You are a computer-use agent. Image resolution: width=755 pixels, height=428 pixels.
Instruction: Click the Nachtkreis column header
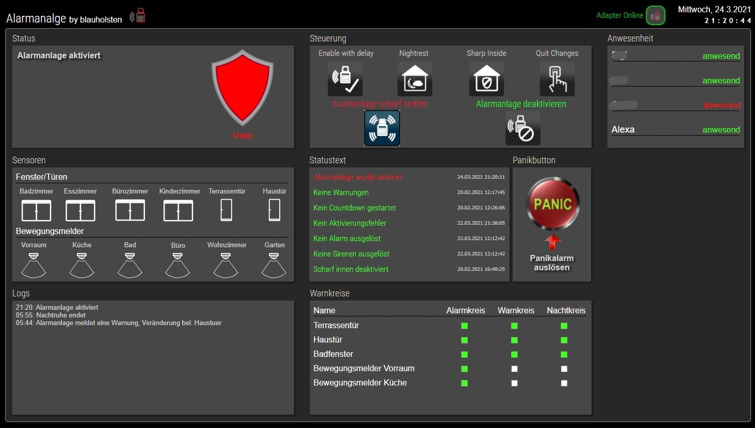(566, 310)
